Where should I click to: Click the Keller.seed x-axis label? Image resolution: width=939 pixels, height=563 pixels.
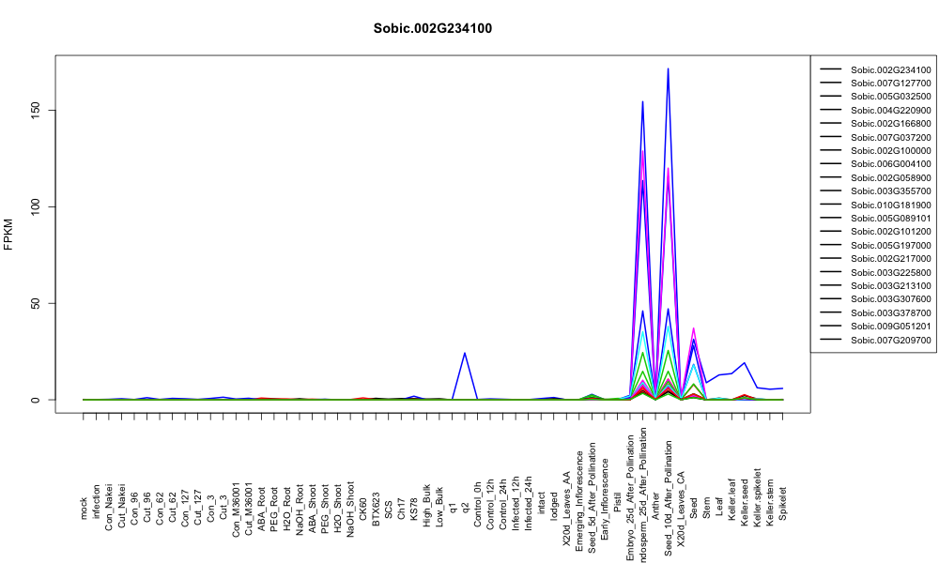tap(745, 503)
